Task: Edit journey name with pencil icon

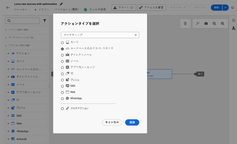Action: (x=61, y=4)
